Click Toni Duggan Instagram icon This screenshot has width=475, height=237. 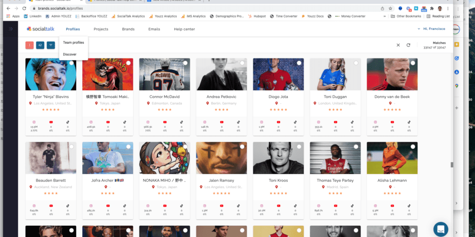318,122
